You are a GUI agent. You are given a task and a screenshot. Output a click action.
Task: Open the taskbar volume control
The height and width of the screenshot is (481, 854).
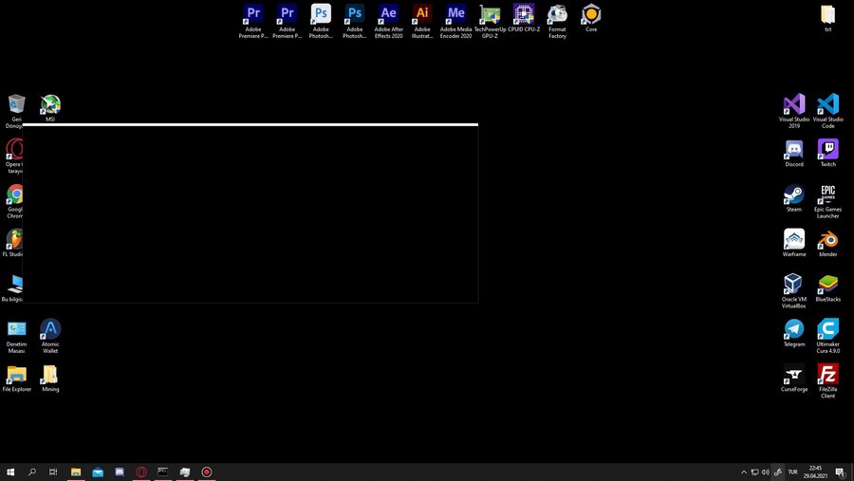coord(765,472)
